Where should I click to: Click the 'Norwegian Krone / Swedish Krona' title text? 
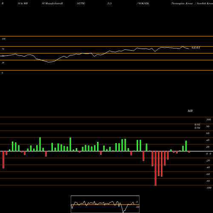pyautogui.click(x=192, y=3)
